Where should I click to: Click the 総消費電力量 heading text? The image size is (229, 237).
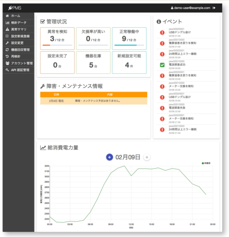pyautogui.click(x=63, y=148)
